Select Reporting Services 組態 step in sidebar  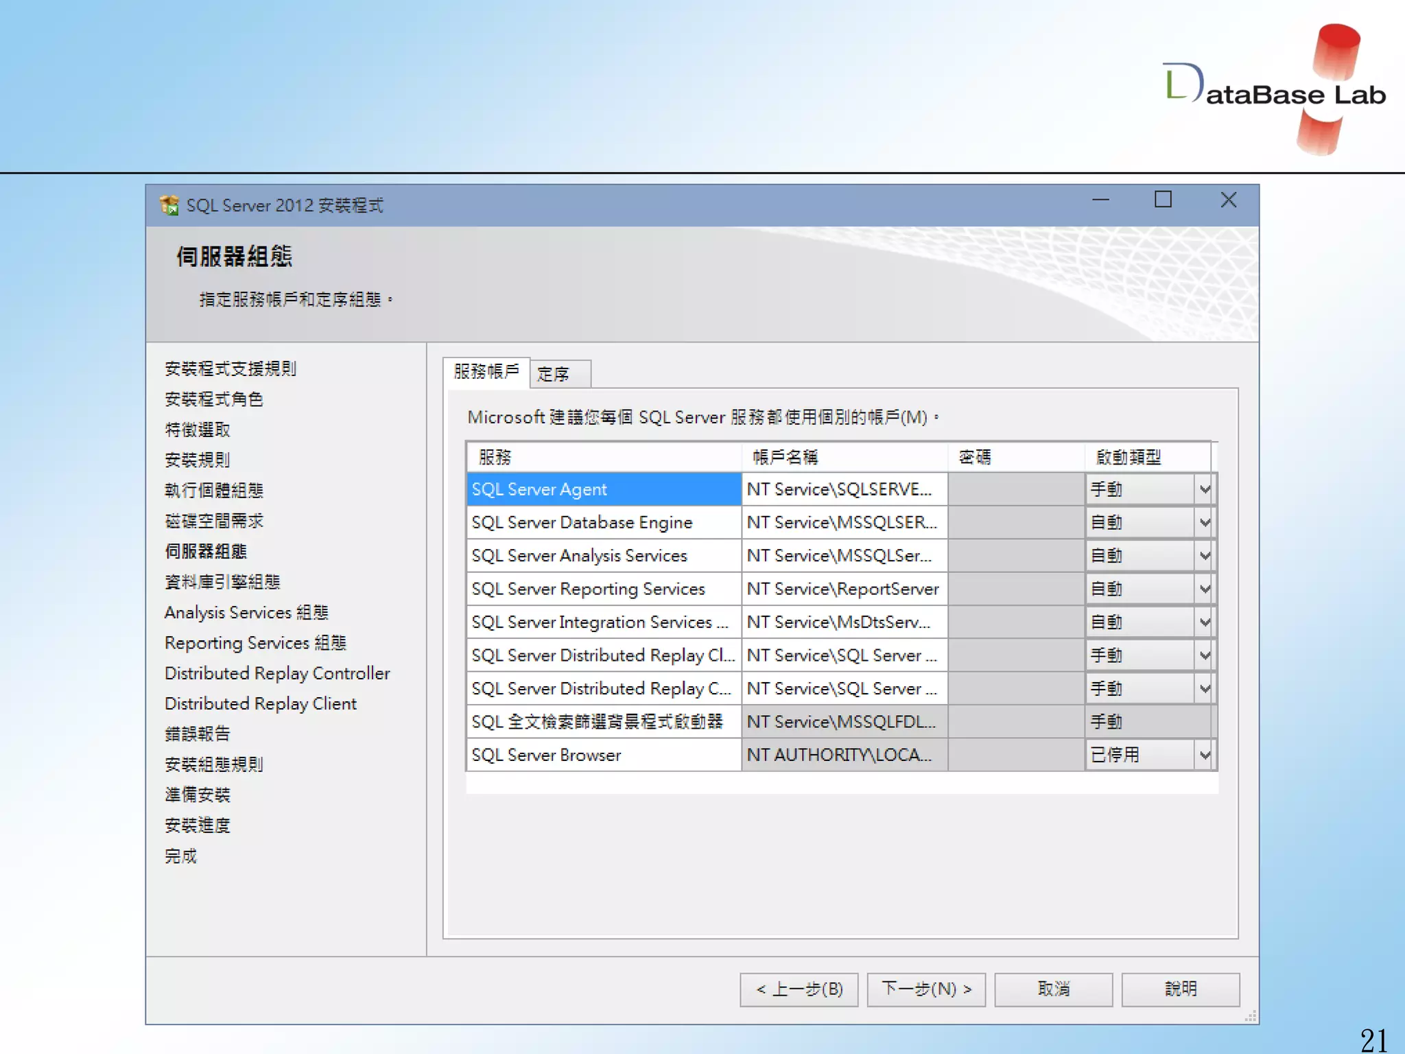click(x=255, y=643)
